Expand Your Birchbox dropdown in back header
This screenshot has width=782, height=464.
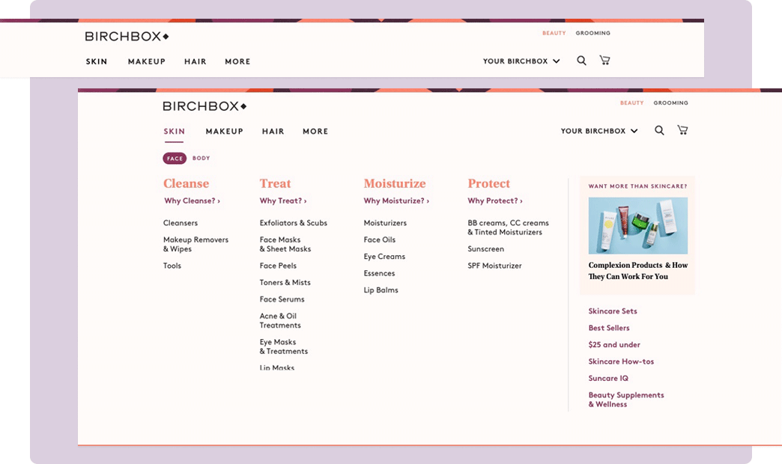pyautogui.click(x=521, y=61)
